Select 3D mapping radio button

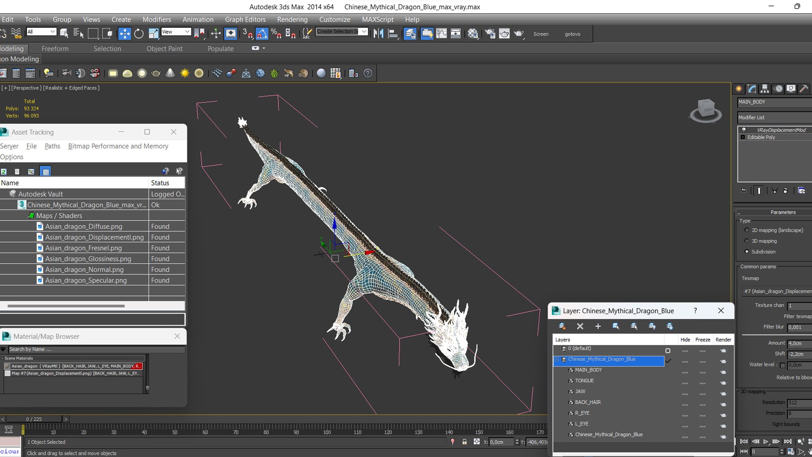pyautogui.click(x=746, y=241)
